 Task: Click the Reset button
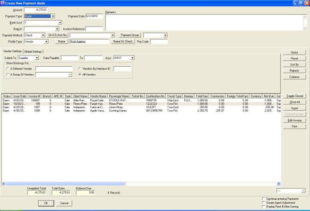(294, 58)
